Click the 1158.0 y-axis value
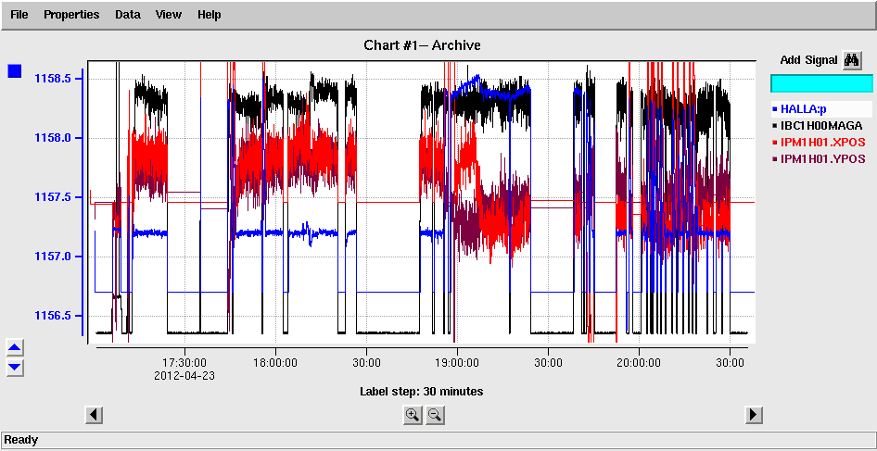 53,138
